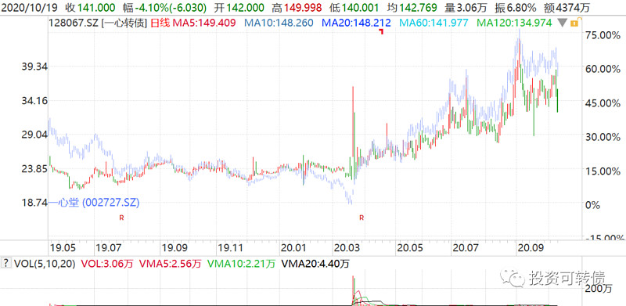
Task: Click the 128067.SZ [一心转债] title
Action: [x=99, y=23]
